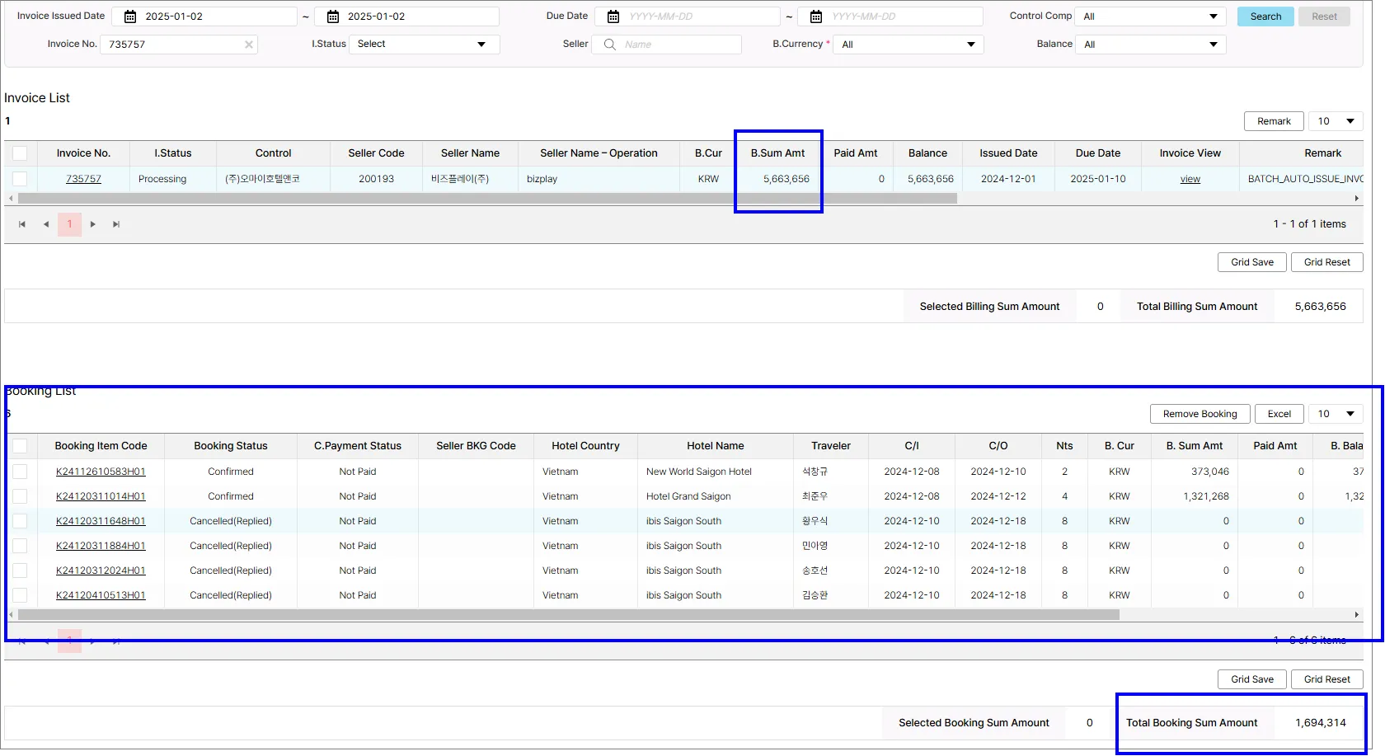1385x756 pixels.
Task: Sort by Booking Status column header
Action: pos(231,446)
